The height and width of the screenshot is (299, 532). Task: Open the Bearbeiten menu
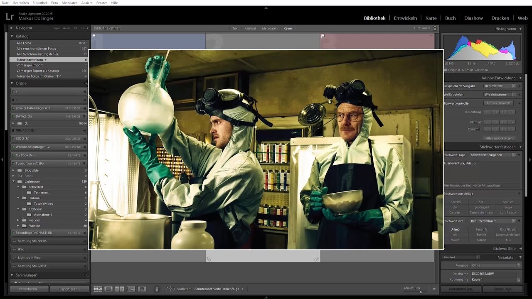click(21, 3)
